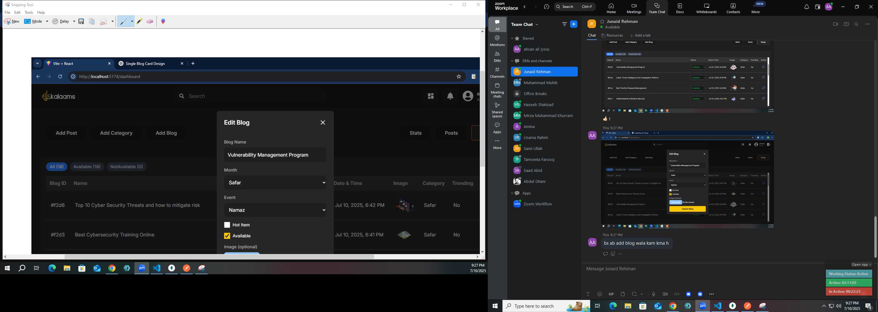Open Meeting chats in Zoom sidebar

tap(497, 90)
